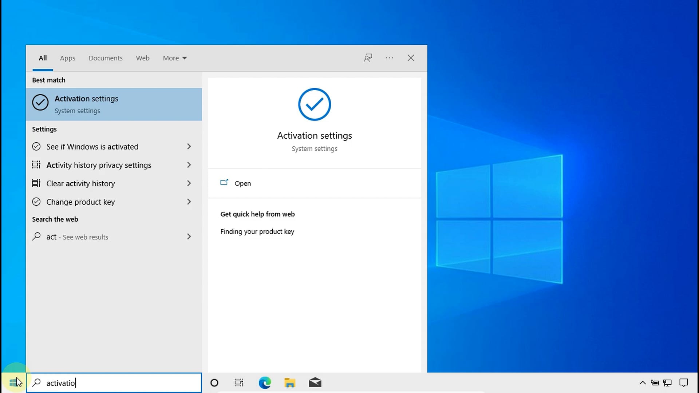
Task: Click the battery icon in the system tray
Action: [x=655, y=382]
